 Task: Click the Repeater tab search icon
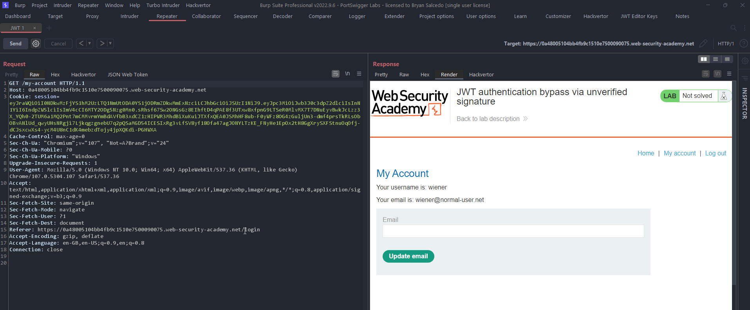tap(734, 28)
